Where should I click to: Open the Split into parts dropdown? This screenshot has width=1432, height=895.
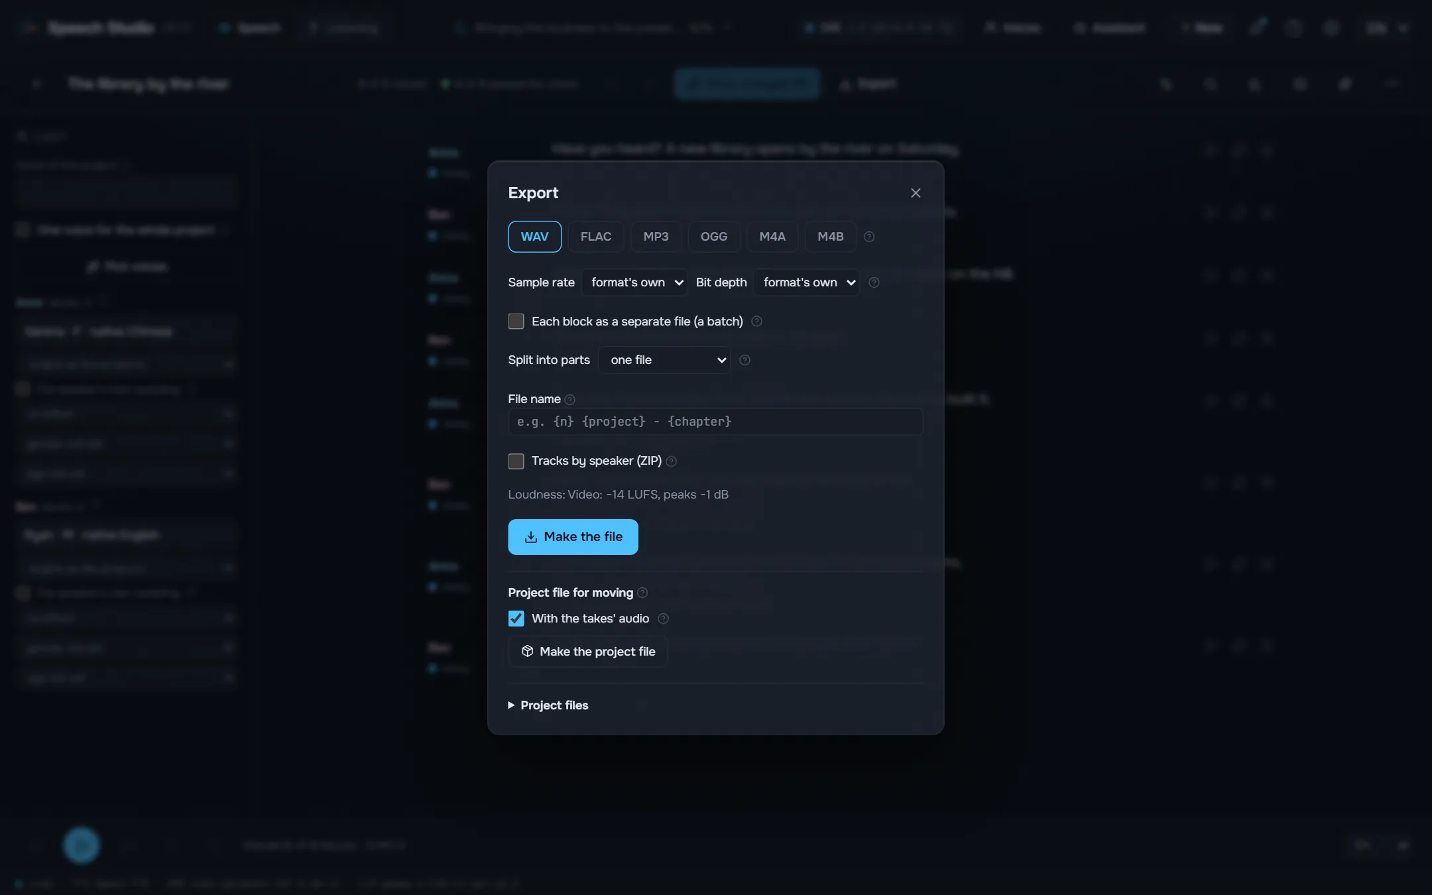[664, 360]
